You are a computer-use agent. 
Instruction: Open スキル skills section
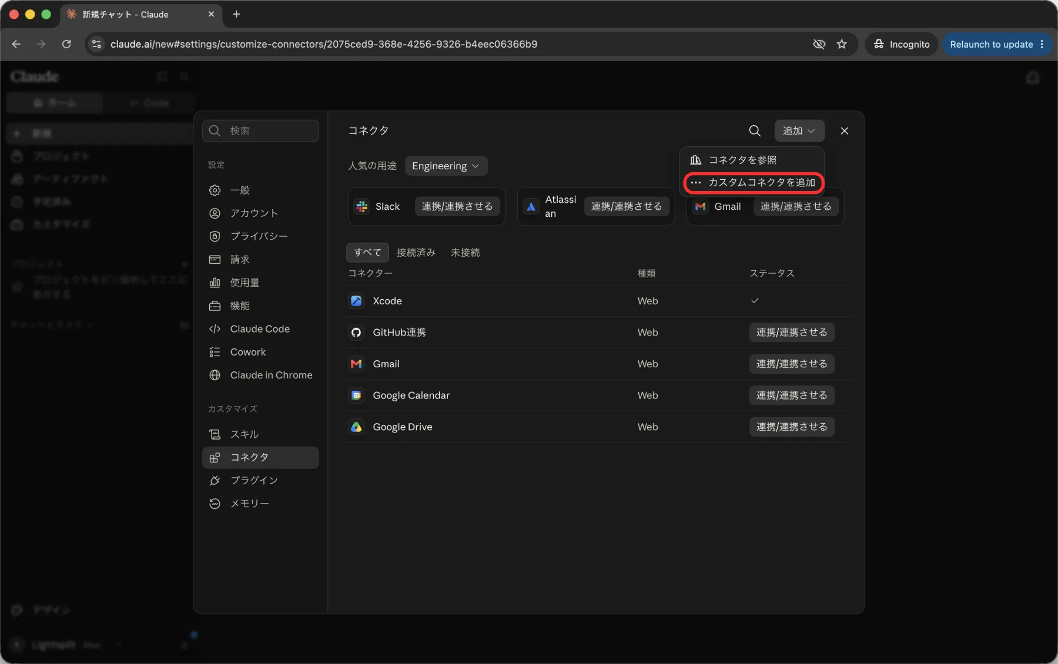tap(260, 434)
